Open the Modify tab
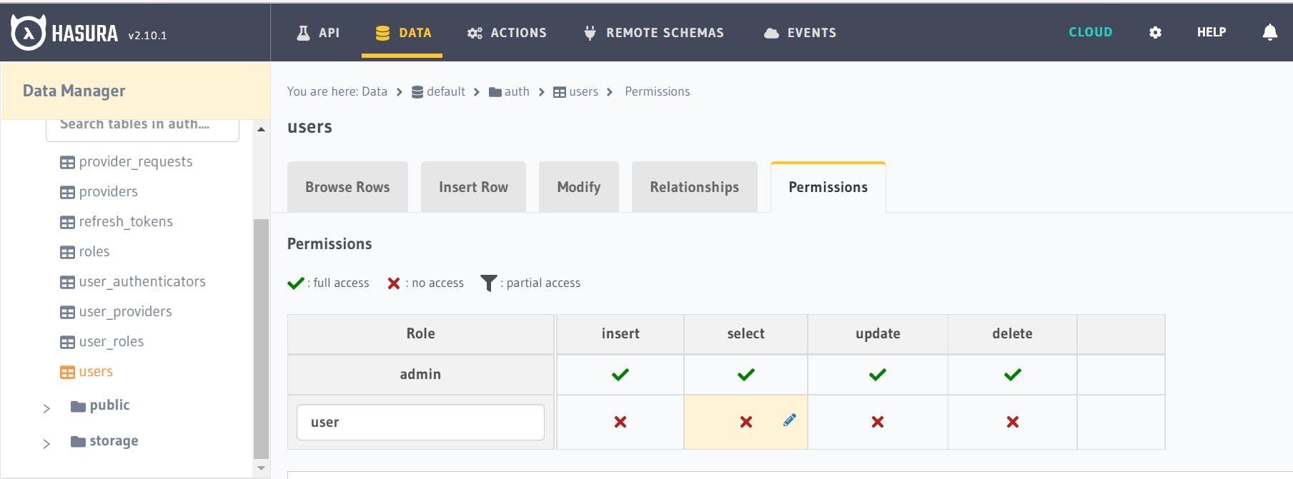This screenshot has height=479, width=1293. [579, 187]
